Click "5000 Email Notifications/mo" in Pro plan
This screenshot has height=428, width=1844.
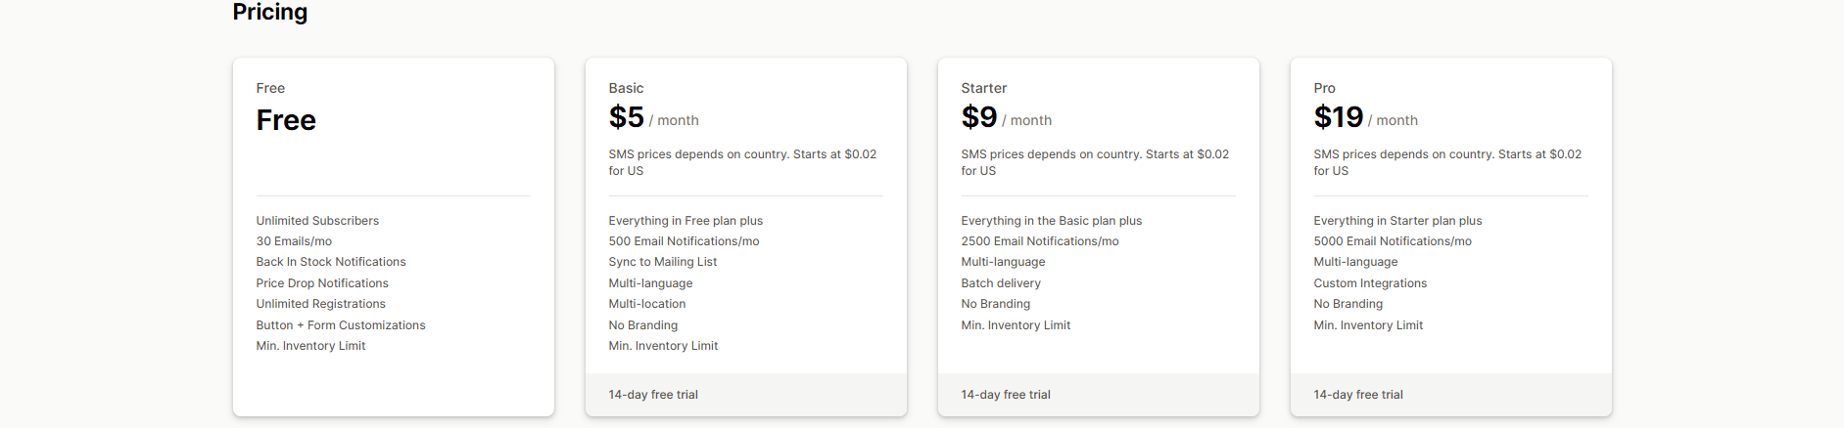coord(1393,241)
